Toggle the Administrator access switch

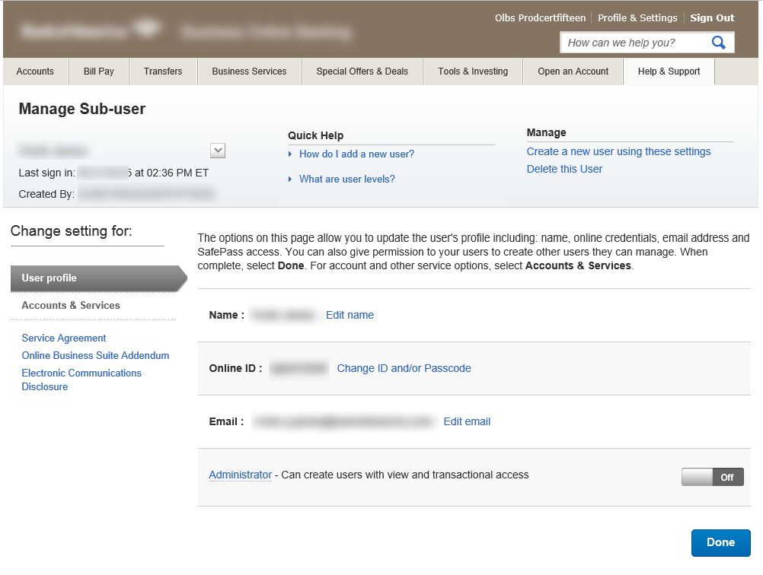tap(713, 477)
